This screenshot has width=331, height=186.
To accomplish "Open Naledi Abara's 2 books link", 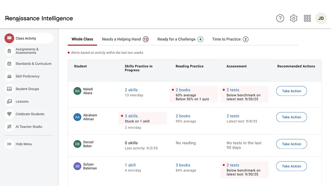I will [x=183, y=90].
